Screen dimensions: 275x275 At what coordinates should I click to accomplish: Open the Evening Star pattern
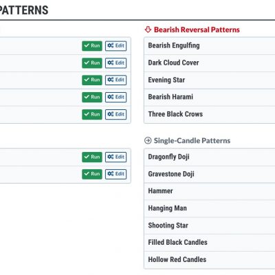pyautogui.click(x=209, y=80)
